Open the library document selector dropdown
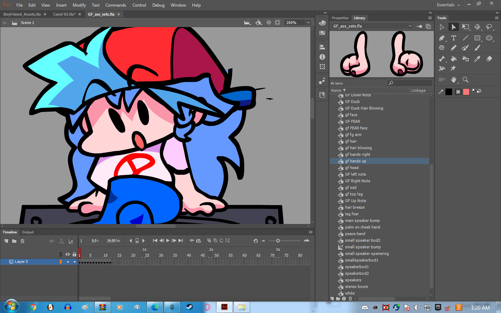 tap(410, 26)
